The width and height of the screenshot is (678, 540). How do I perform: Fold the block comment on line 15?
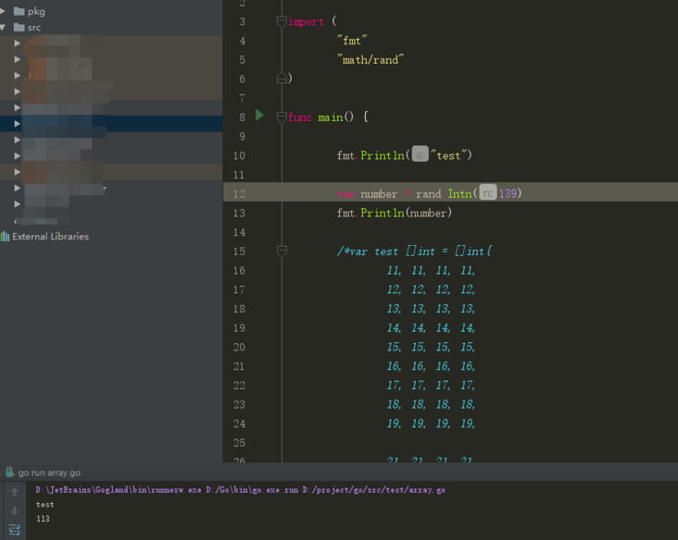282,252
